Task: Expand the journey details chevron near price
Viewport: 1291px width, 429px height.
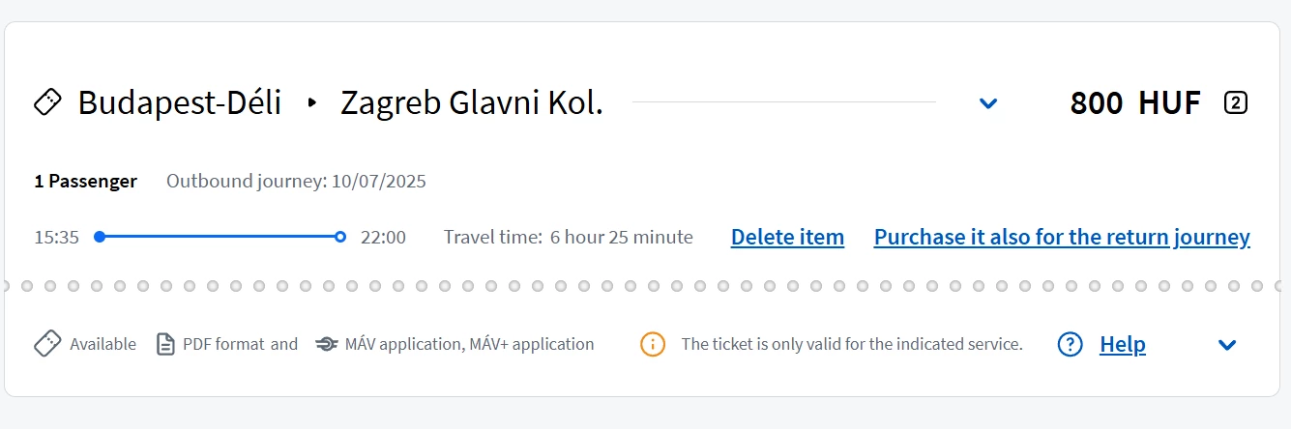Action: tap(987, 103)
